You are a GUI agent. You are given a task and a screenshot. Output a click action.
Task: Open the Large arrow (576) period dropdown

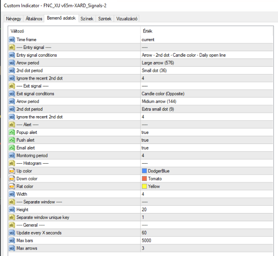tap(157, 63)
